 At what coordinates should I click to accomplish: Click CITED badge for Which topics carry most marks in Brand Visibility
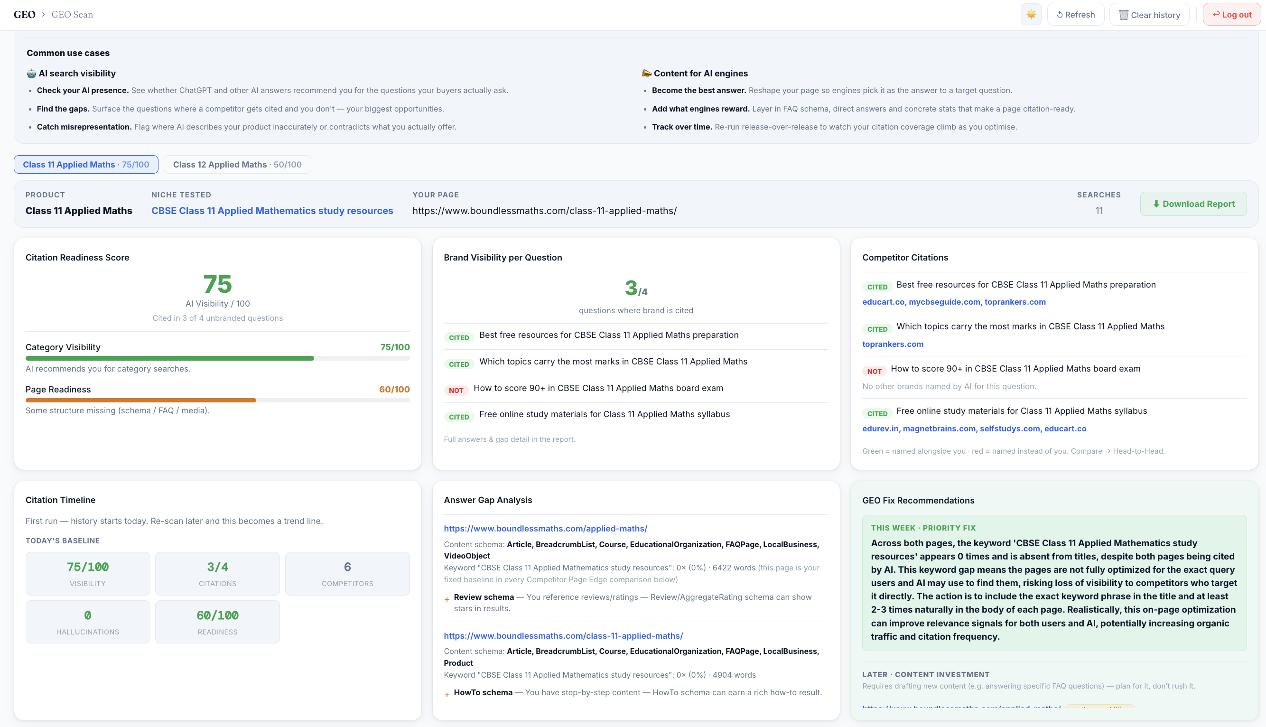459,364
